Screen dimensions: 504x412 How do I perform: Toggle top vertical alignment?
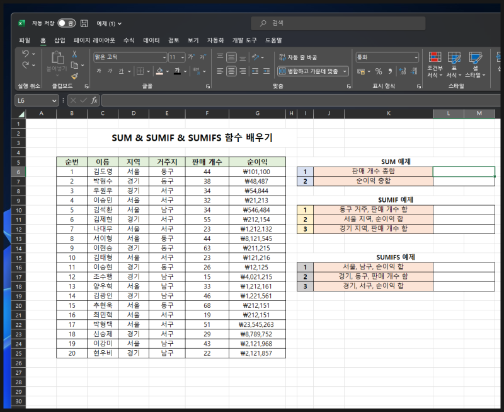(220, 57)
